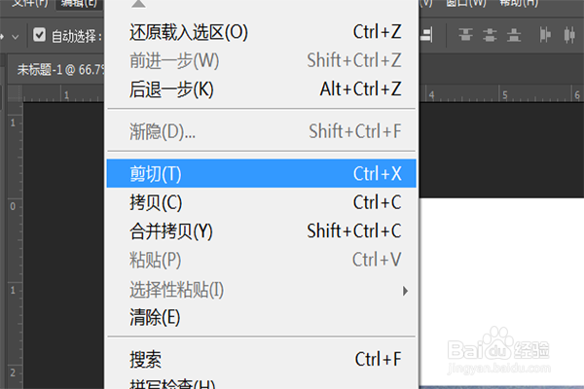Switch to the 未标题-1 document tab
The height and width of the screenshot is (389, 584).
[59, 70]
